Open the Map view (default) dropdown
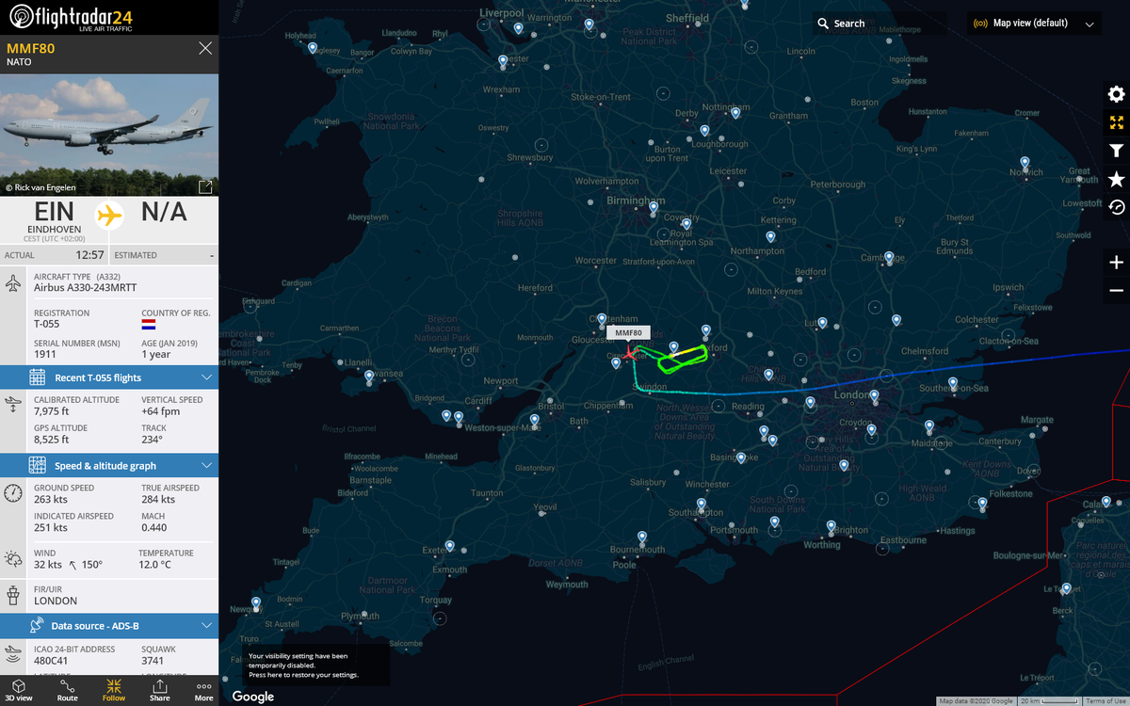The image size is (1130, 706). 1034,24
